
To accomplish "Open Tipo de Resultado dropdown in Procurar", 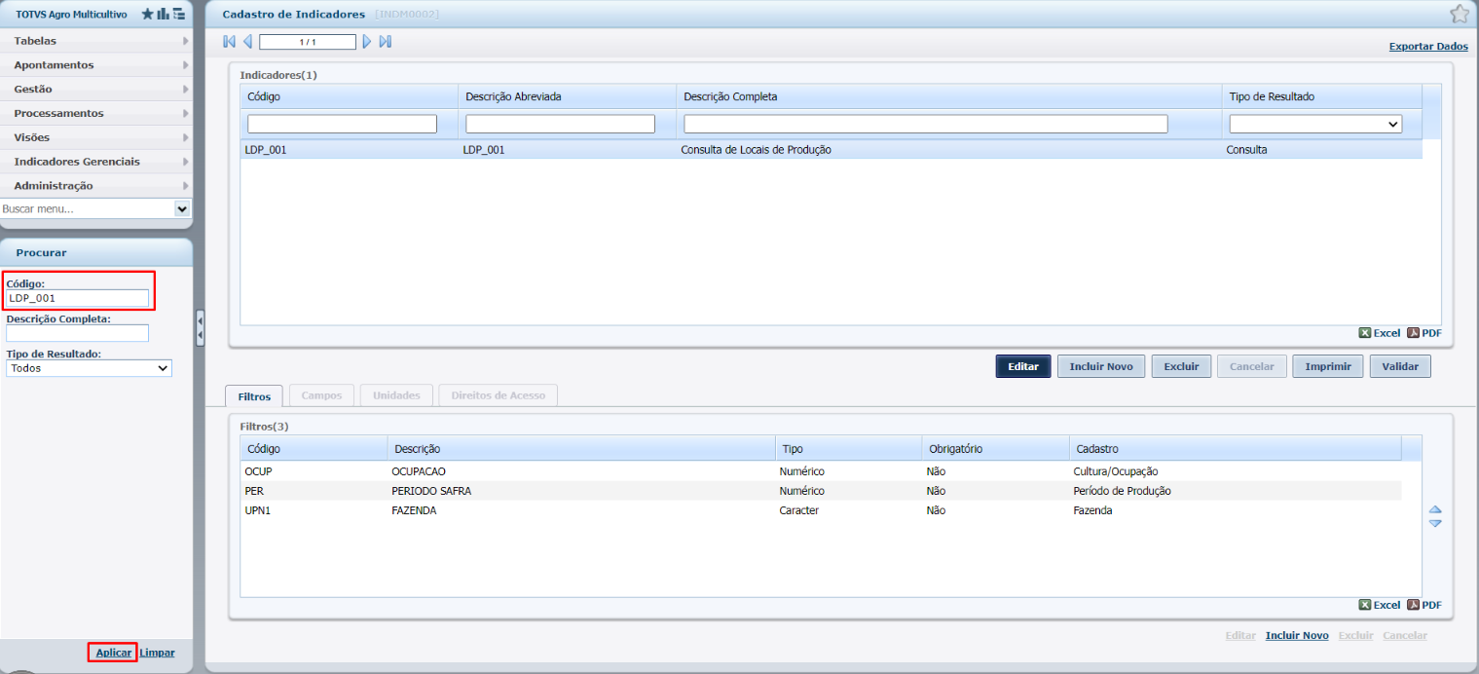I will tap(89, 368).
